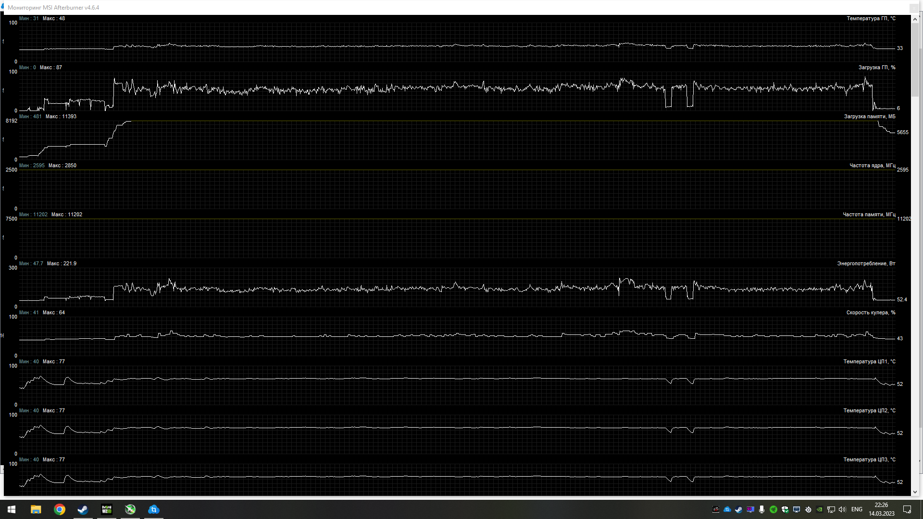Switch to Steam in the taskbar
Viewport: 923px width, 519px height.
coord(83,509)
